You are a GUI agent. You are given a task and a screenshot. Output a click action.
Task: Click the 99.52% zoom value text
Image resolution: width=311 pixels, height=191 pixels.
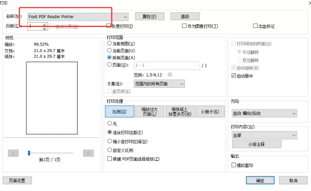coord(41,44)
